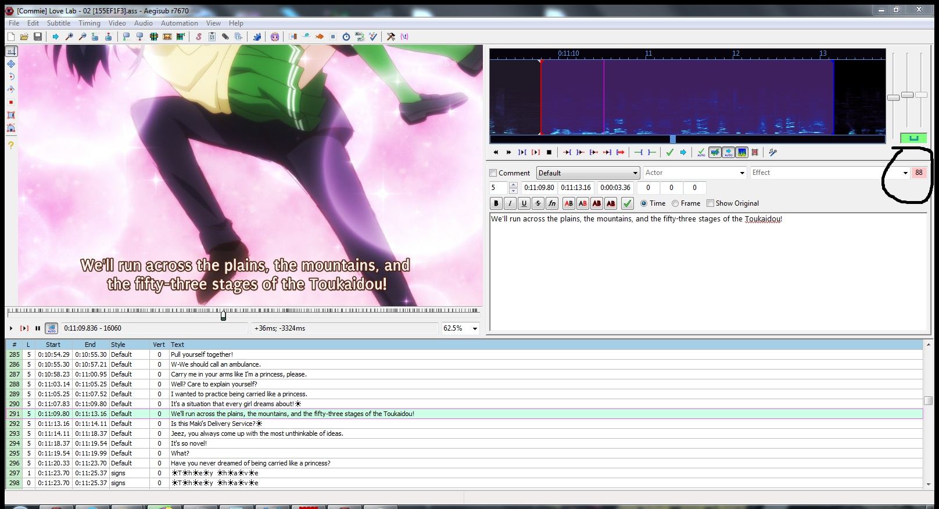Open the Styles Manager (S icon)
This screenshot has width=939, height=509.
199,37
